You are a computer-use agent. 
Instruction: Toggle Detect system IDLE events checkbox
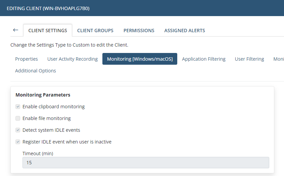point(18,130)
